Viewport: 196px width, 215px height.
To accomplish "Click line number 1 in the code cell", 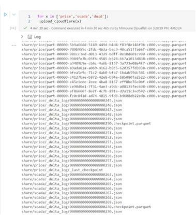I will [29, 17].
